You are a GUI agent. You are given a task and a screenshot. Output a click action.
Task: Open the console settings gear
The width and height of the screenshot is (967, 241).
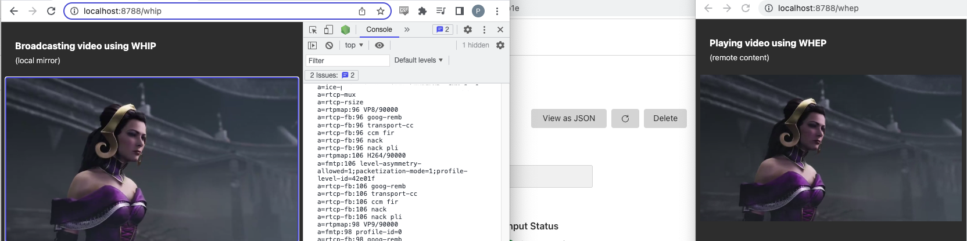(x=500, y=45)
